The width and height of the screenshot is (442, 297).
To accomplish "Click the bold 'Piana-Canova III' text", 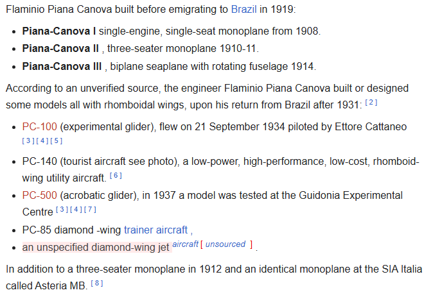I will (x=62, y=66).
